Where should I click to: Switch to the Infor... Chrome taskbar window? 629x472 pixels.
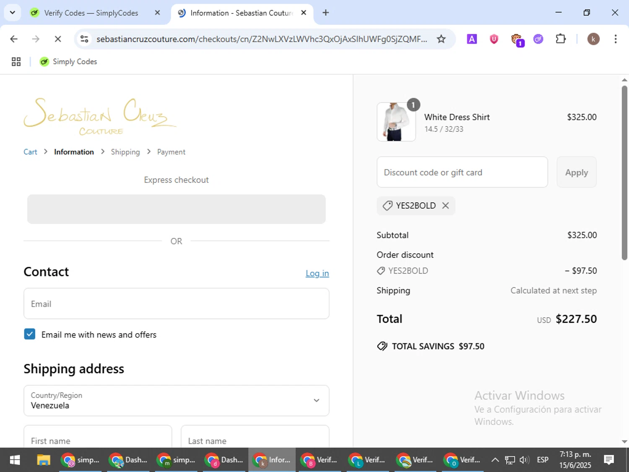coord(272,460)
